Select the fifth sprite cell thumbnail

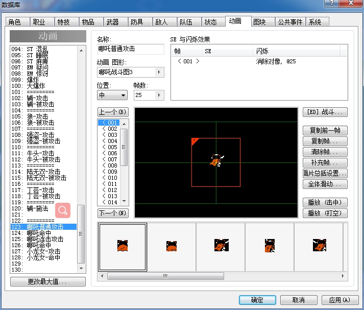pyautogui.click(x=319, y=247)
